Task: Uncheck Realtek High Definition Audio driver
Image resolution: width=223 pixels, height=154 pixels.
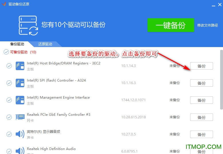Action: click(9, 151)
